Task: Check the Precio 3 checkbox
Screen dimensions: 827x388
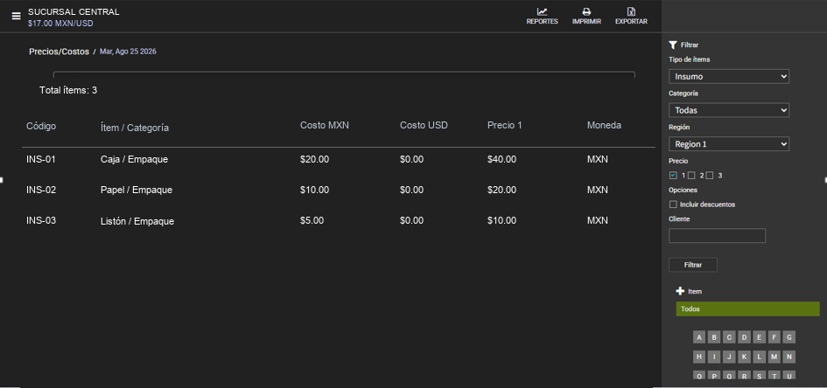Action: (x=710, y=176)
